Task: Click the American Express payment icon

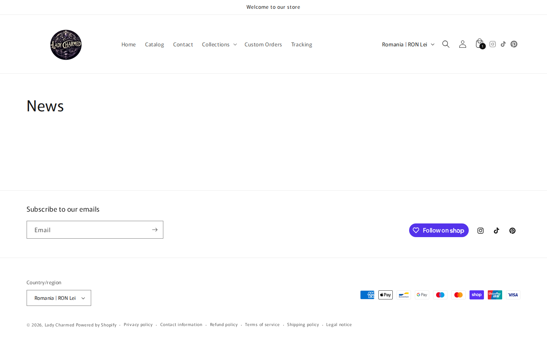Action: (x=367, y=295)
